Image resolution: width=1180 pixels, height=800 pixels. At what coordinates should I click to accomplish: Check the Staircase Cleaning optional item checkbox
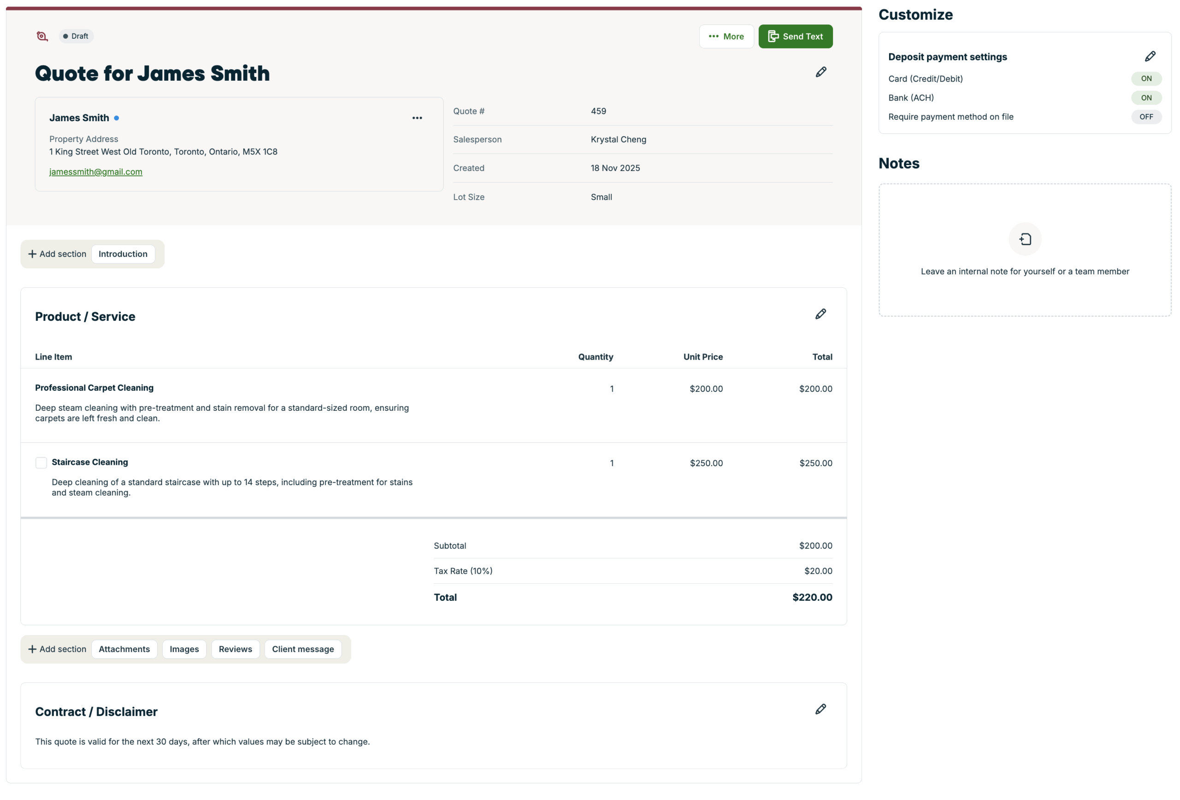(x=41, y=463)
